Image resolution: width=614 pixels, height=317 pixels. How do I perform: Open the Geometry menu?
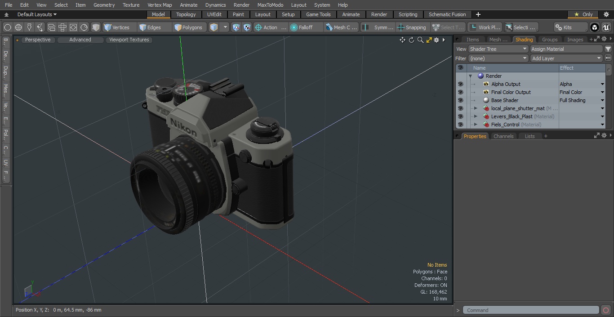pos(104,5)
